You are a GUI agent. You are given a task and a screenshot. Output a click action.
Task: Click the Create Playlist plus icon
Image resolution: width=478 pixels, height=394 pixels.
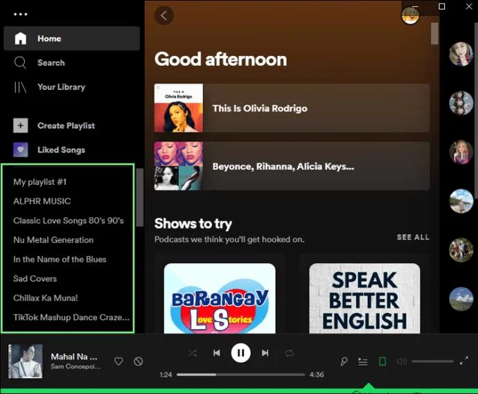tap(20, 125)
